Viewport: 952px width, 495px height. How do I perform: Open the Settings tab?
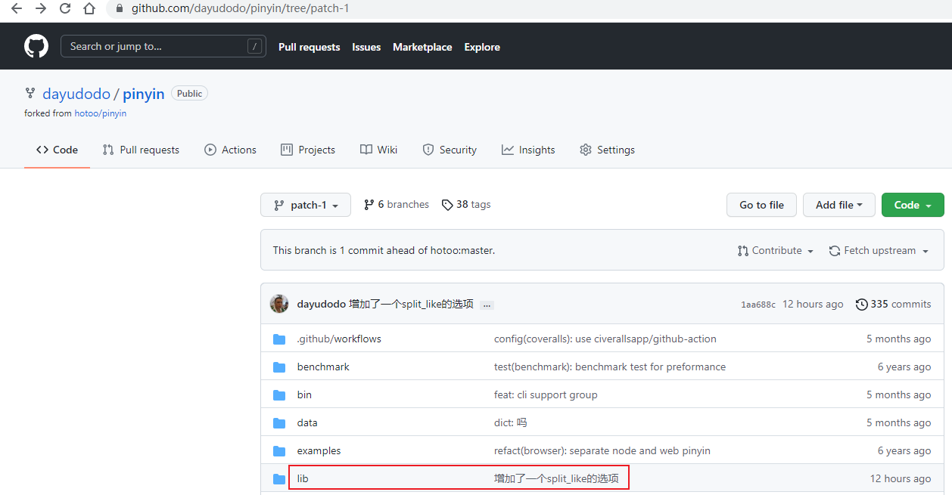click(607, 150)
